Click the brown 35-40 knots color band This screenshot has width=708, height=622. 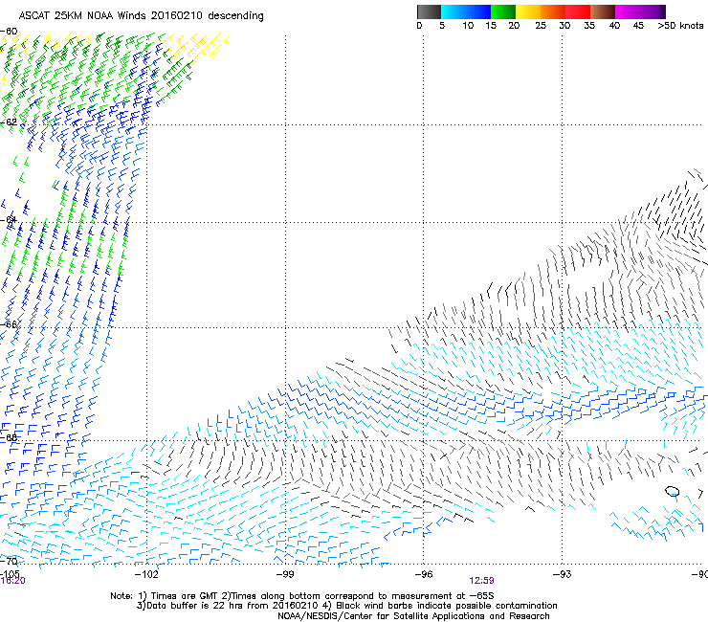pos(603,11)
